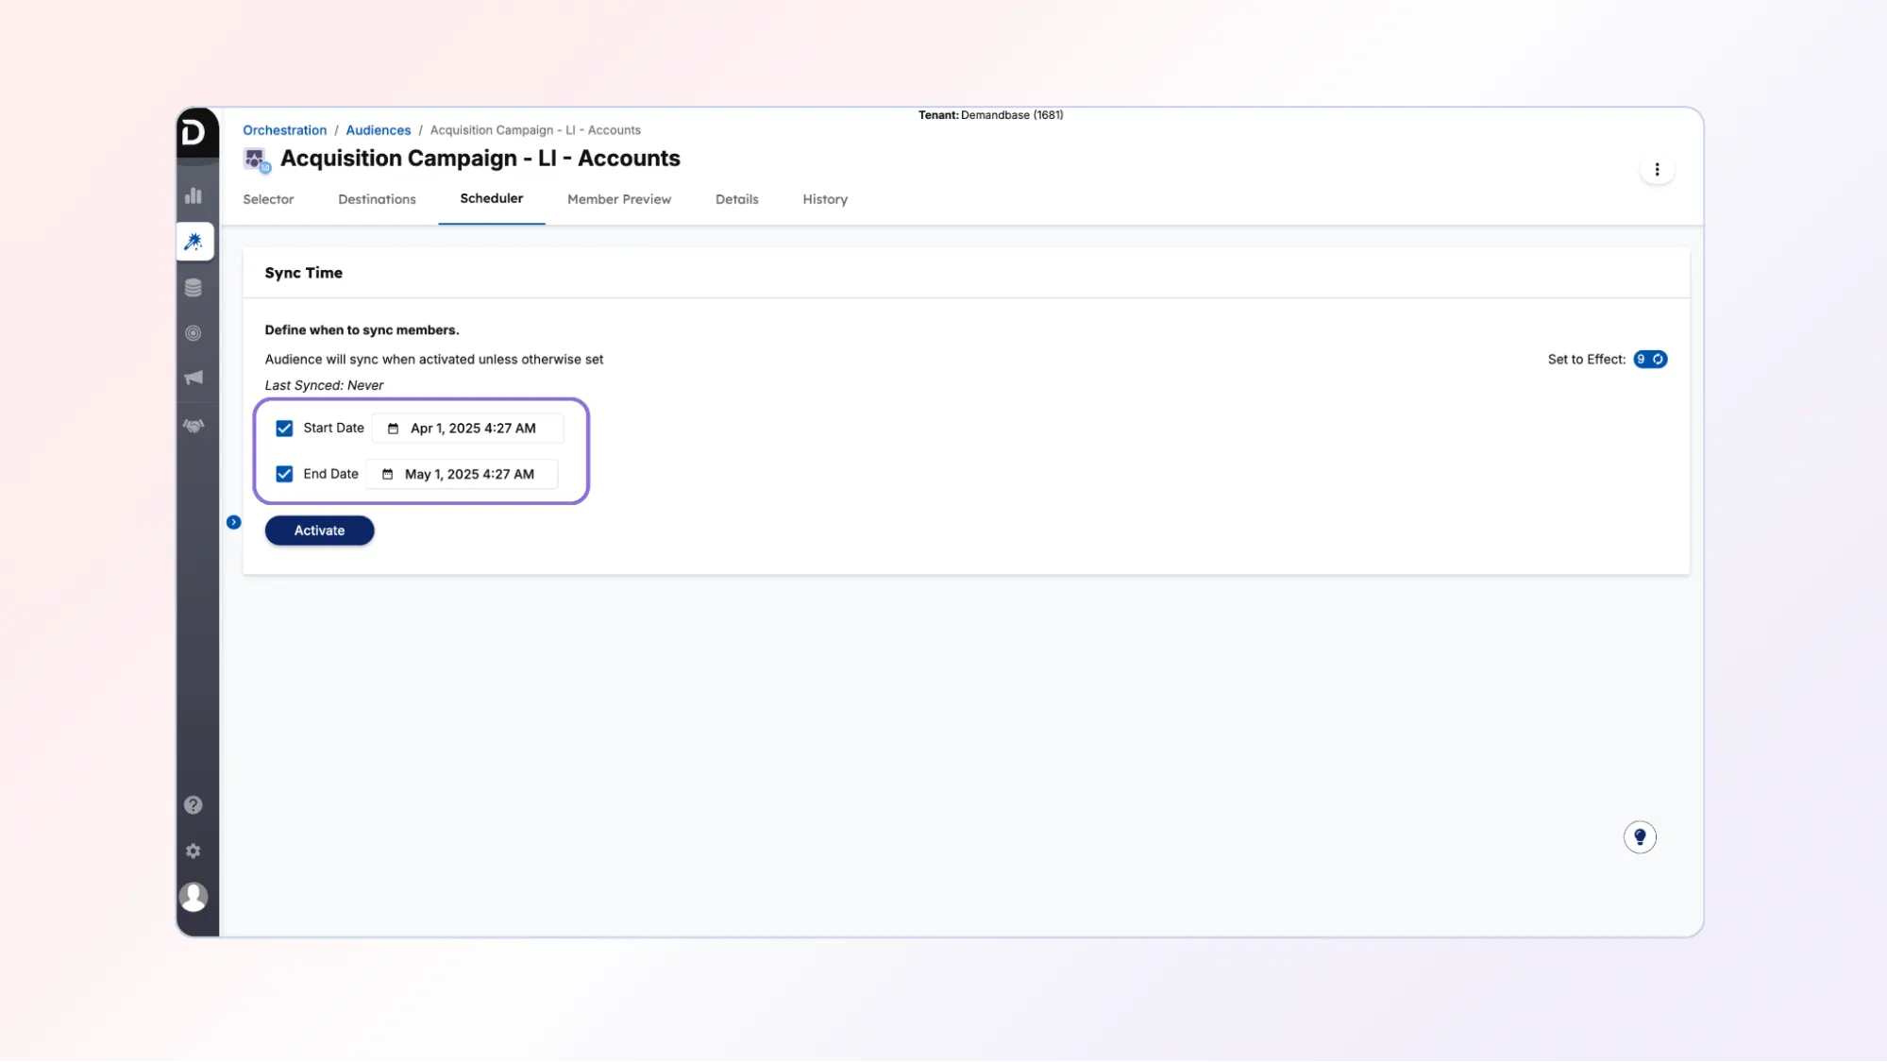Click the Demandbase logo at top

click(x=194, y=133)
